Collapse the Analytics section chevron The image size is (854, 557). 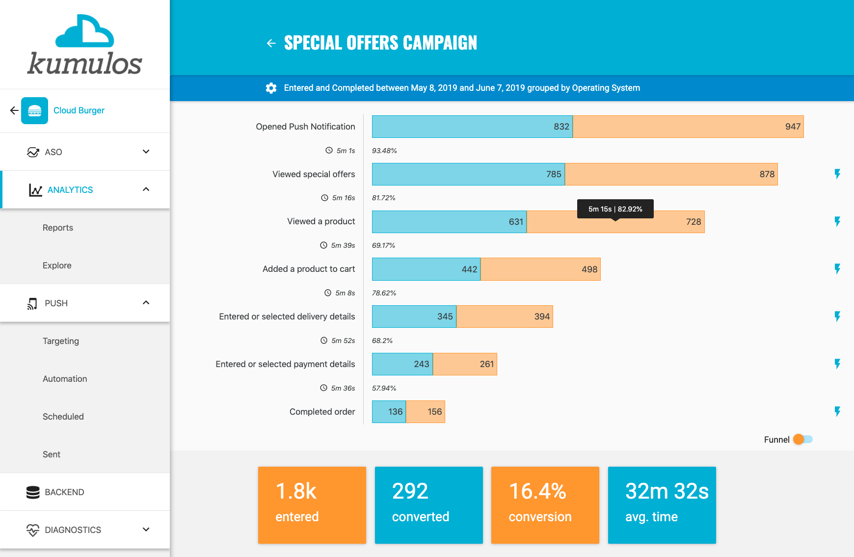tap(146, 189)
